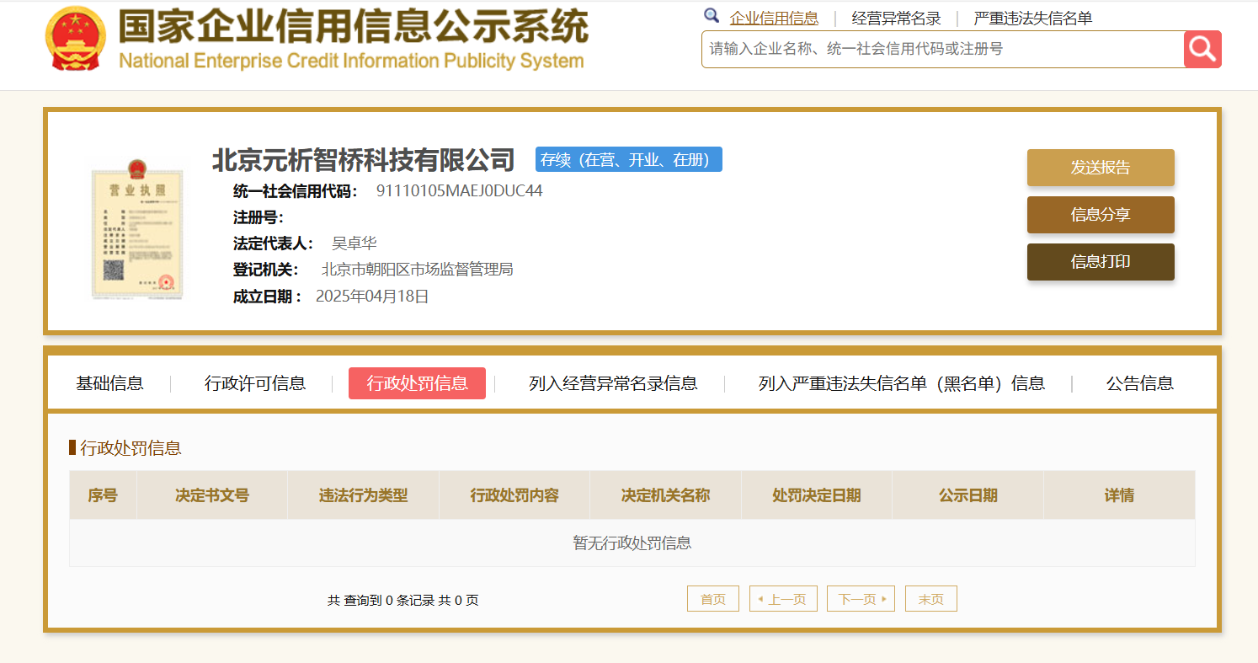
Task: Switch to the 基础信息 tab
Action: tap(109, 383)
